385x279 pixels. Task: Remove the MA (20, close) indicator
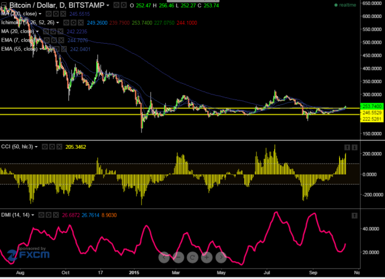pos(60,32)
